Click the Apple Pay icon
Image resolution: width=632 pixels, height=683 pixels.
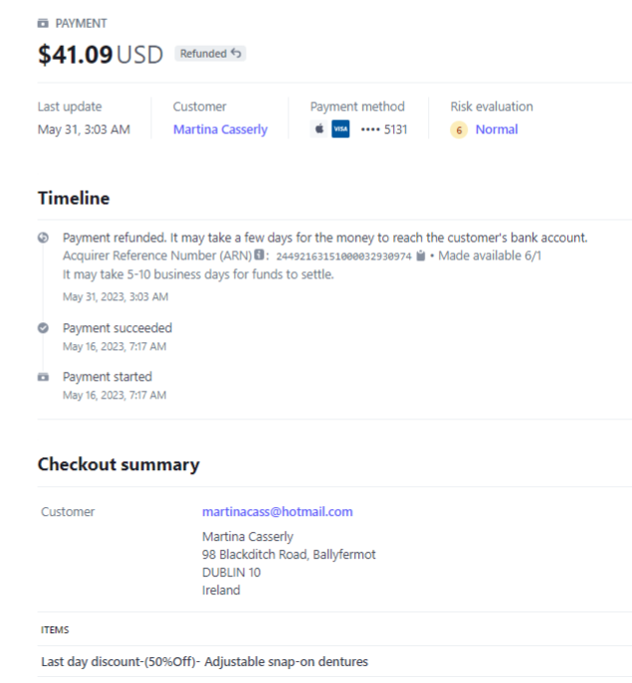[318, 129]
